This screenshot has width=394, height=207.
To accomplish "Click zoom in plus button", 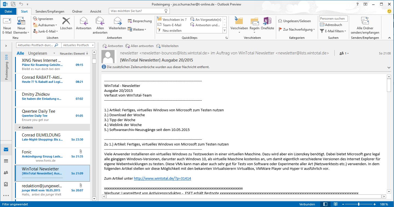I will point(375,204).
